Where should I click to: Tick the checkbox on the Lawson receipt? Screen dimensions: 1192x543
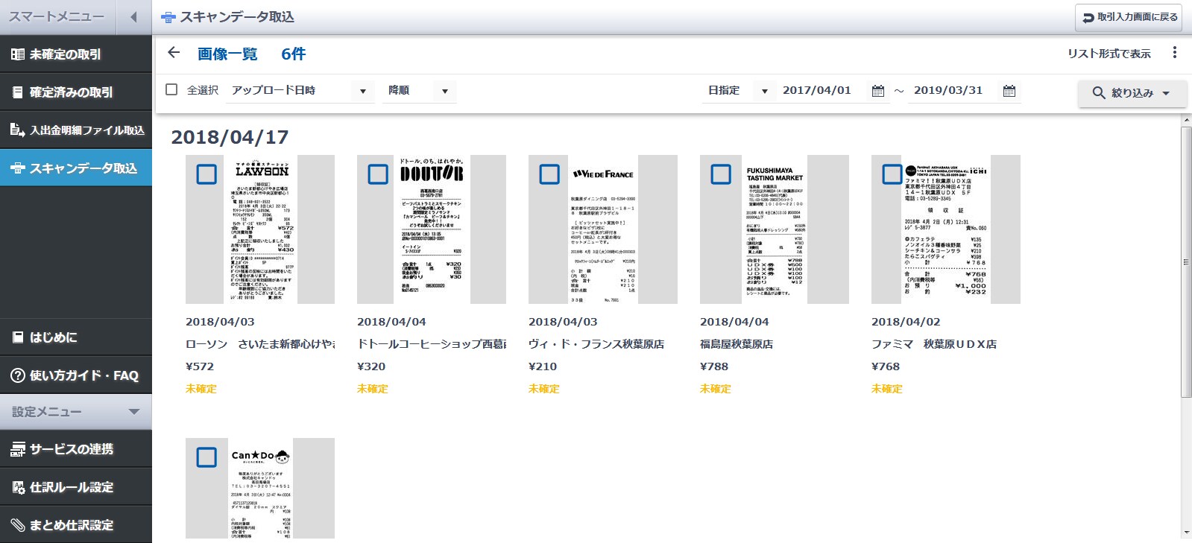tap(206, 174)
